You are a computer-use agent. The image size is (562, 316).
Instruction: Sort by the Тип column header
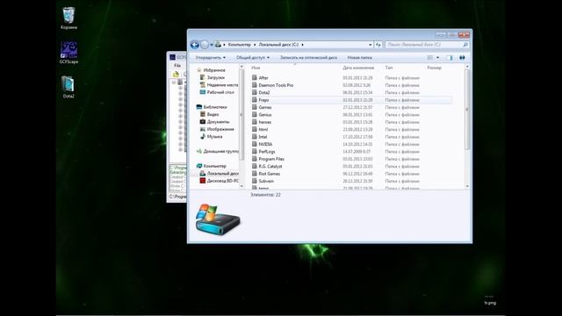(389, 68)
